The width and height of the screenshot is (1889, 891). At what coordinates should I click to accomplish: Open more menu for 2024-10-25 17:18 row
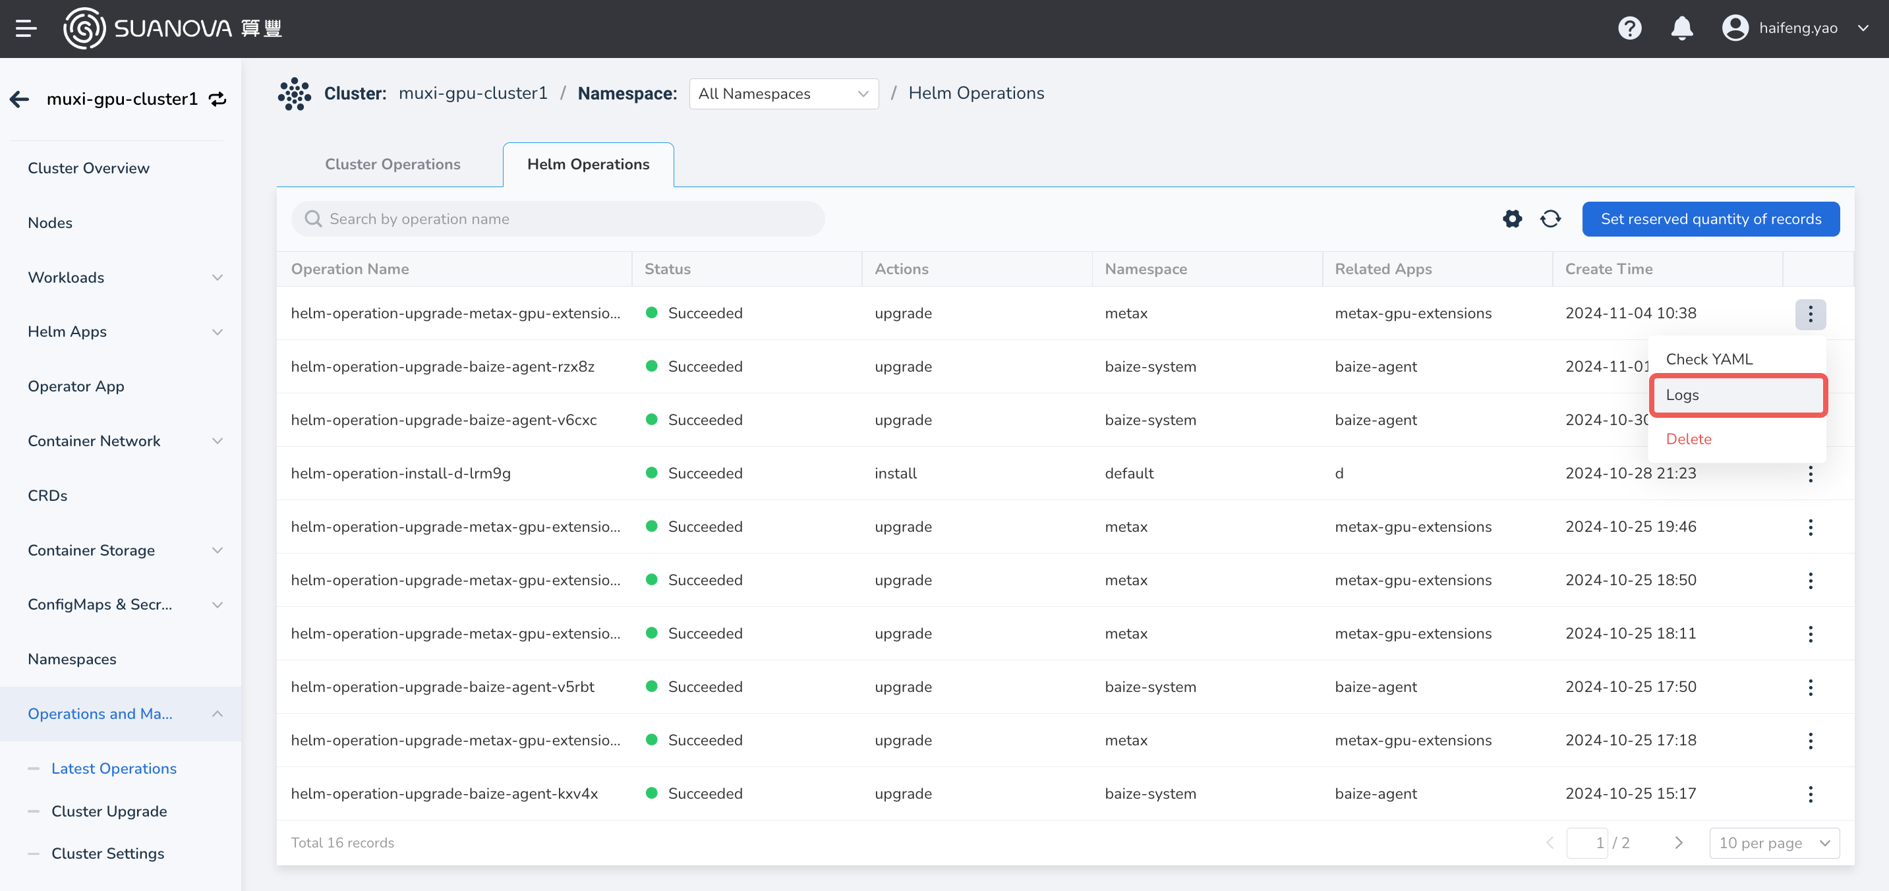(1810, 741)
